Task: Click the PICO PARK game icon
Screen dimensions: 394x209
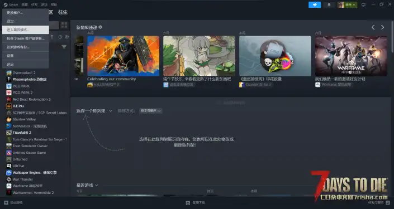Action: click(9, 86)
